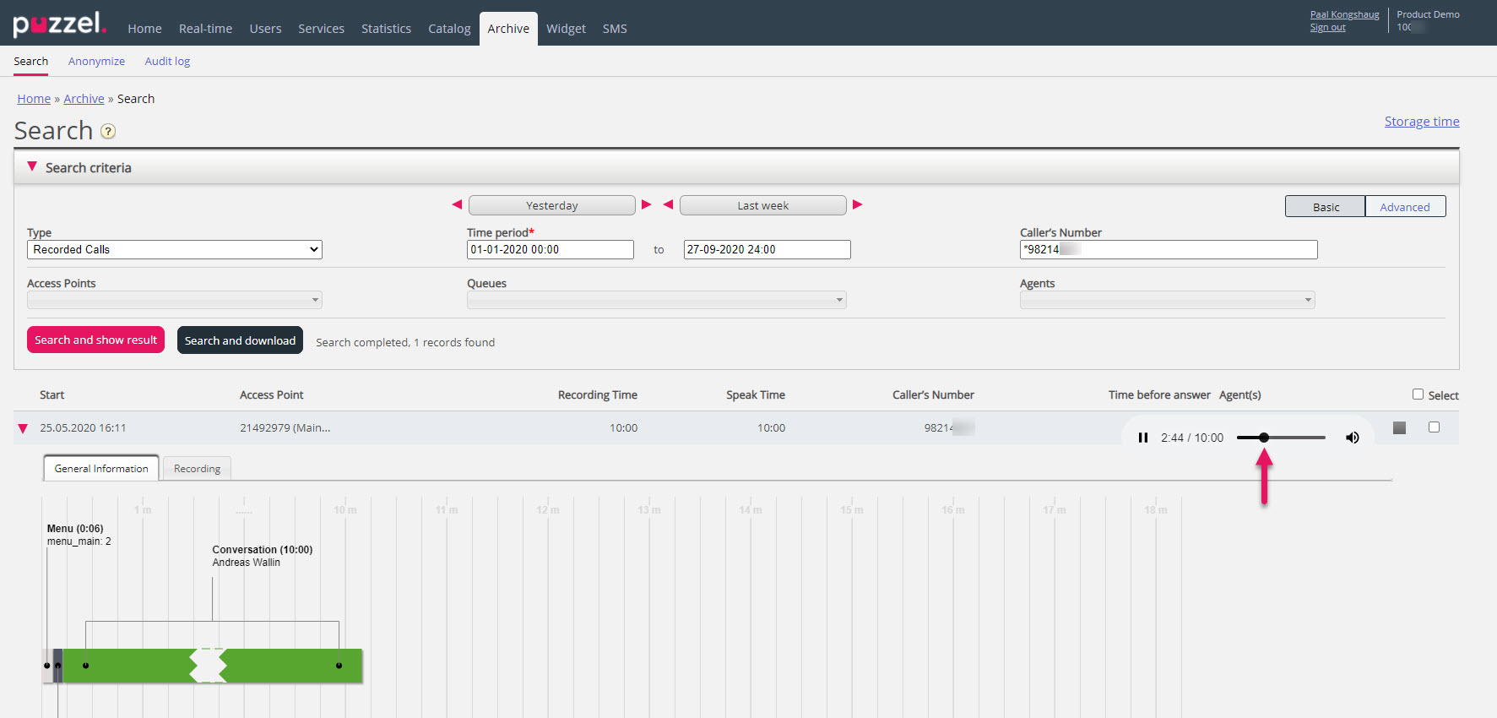Open the Type dropdown showing Recorded Calls
Viewport: 1497px width, 718px height.
175,250
